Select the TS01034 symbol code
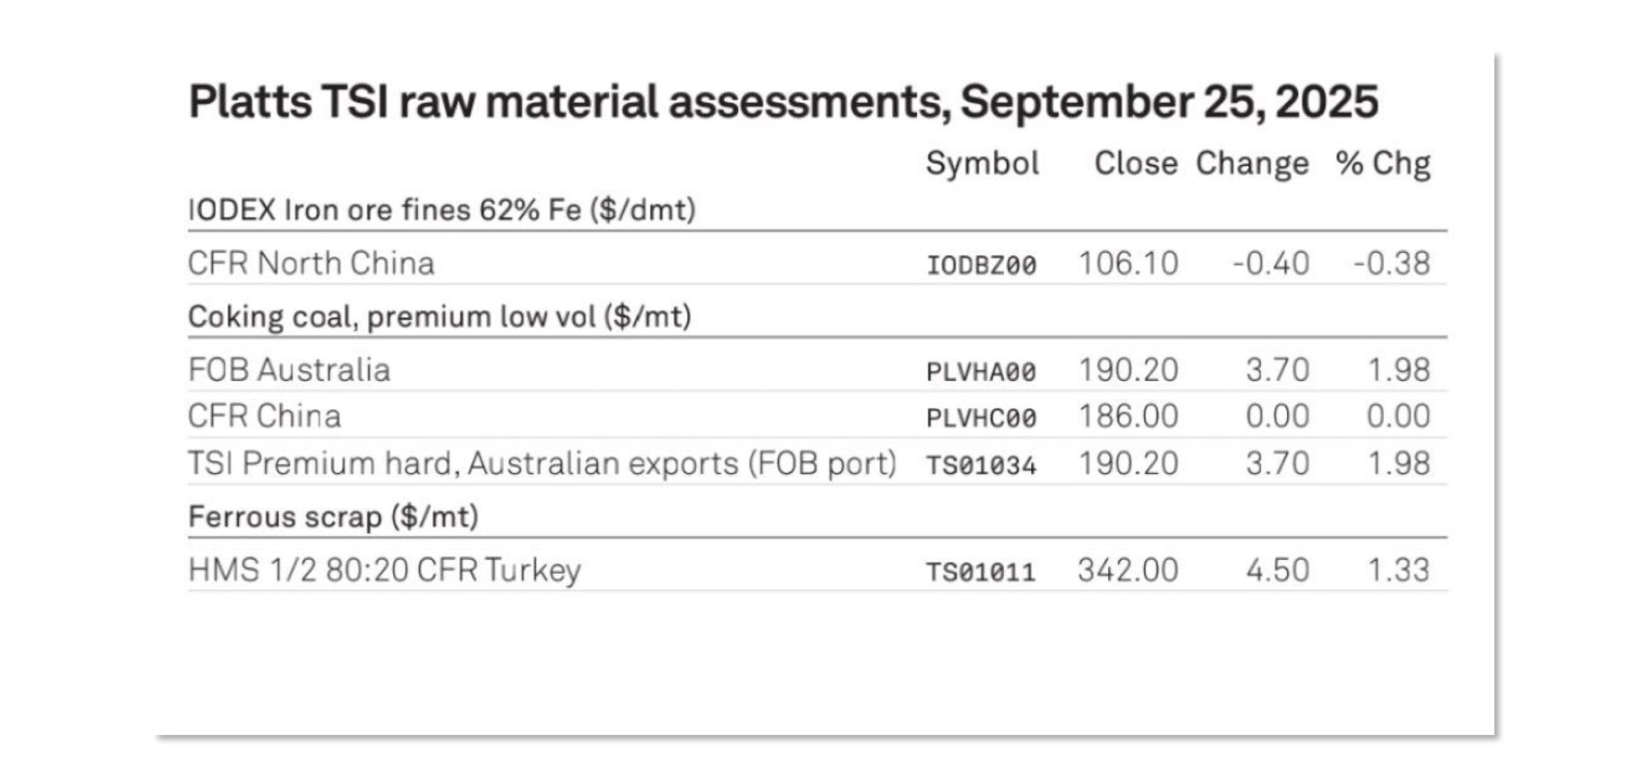The width and height of the screenshot is (1636, 781). pos(982,465)
